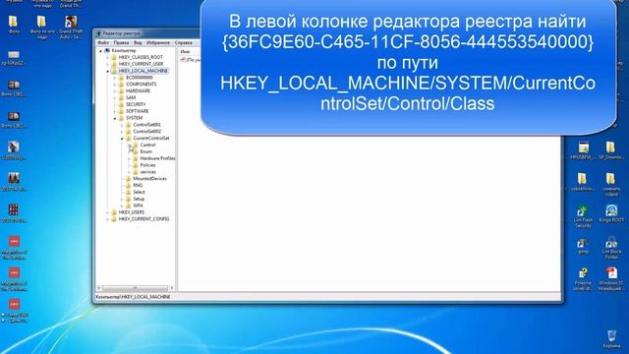Screen dimensions: 629x354
Task: Open the Правка menu
Action: pos(121,42)
